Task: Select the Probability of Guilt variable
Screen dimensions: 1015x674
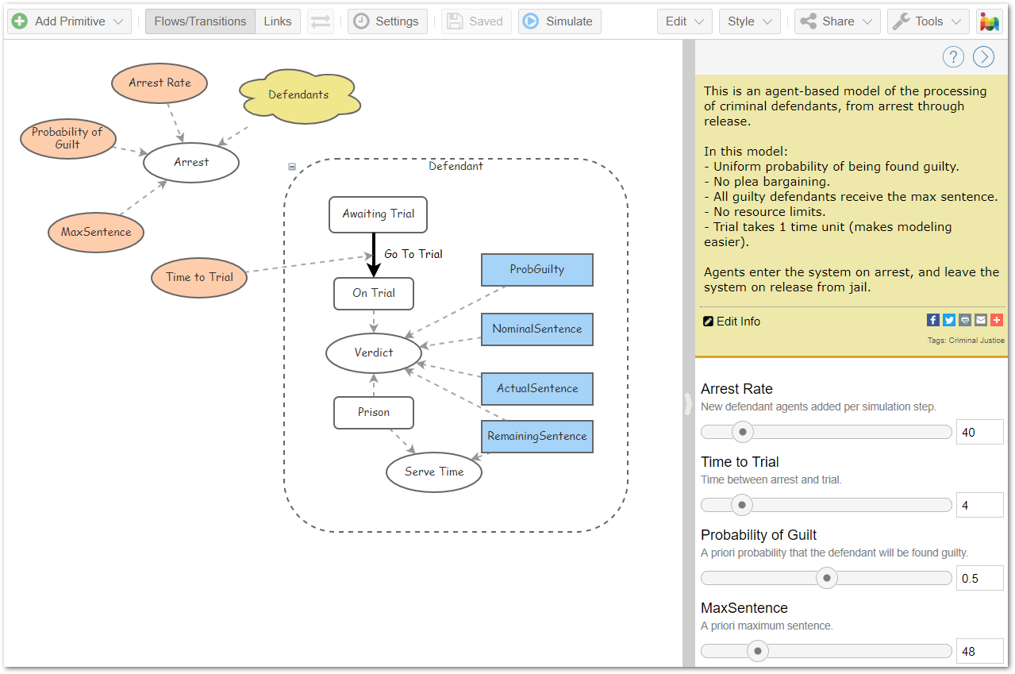Action: pyautogui.click(x=67, y=138)
